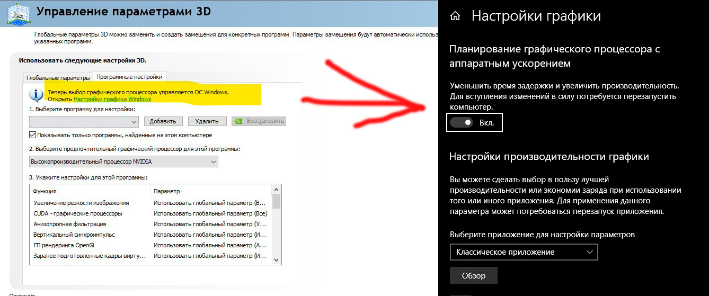The height and width of the screenshot is (296, 709).
Task: Toggle hardware-accelerated GPU scheduling switch
Action: tap(462, 123)
